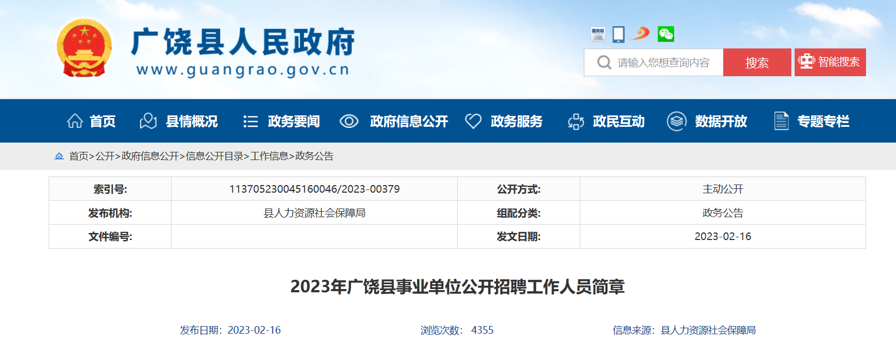Open the 政务要闻 navigation item
Image resolution: width=896 pixels, height=344 pixels.
(x=294, y=121)
